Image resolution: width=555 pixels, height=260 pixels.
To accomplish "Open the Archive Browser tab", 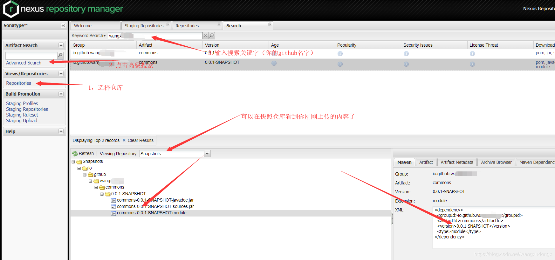I will (x=496, y=162).
